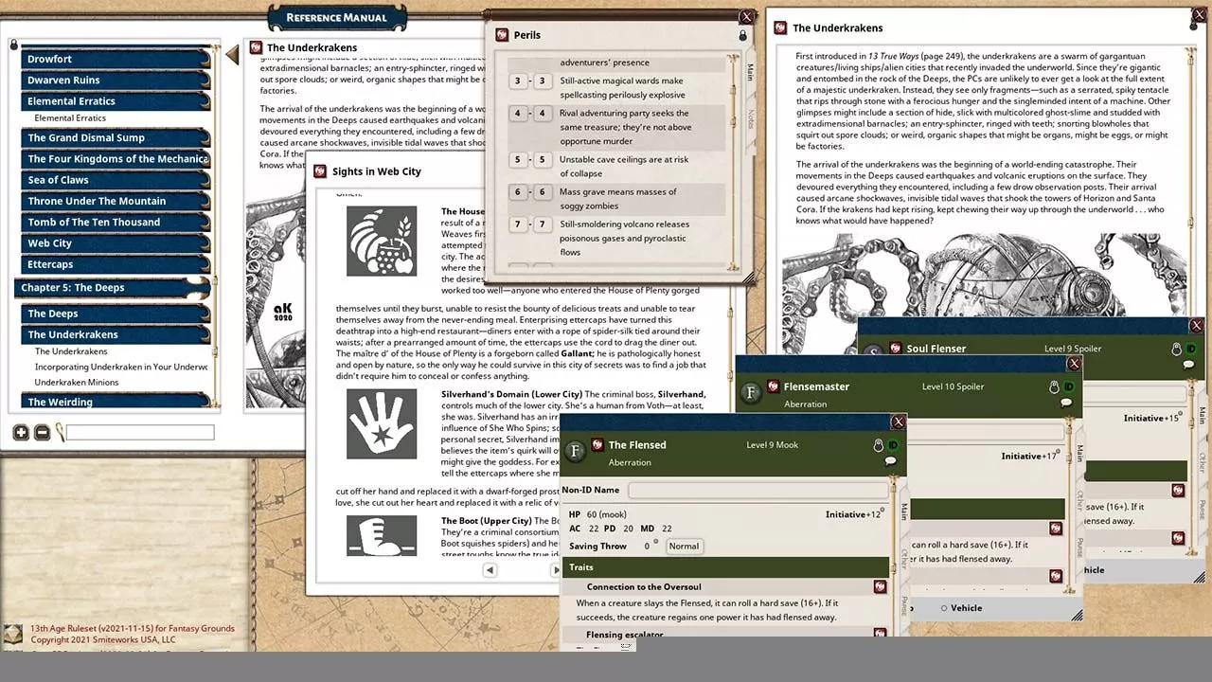
Task: Click the link icon next to Sights in Web City
Action: pyautogui.click(x=322, y=171)
